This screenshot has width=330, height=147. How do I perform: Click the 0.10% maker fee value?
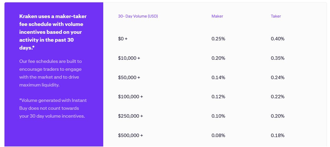coord(218,116)
